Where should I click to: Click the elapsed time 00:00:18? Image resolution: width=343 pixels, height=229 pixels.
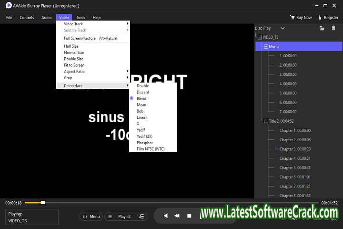(x=13, y=203)
